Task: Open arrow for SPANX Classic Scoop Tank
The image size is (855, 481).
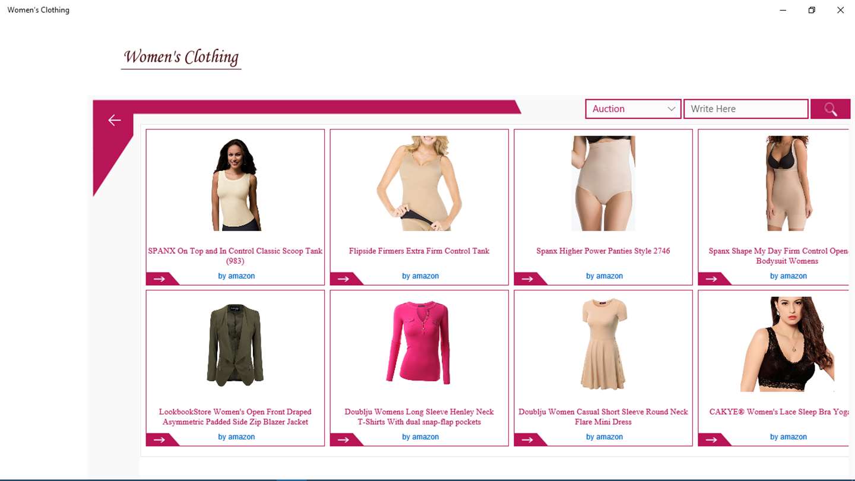Action: (x=159, y=279)
